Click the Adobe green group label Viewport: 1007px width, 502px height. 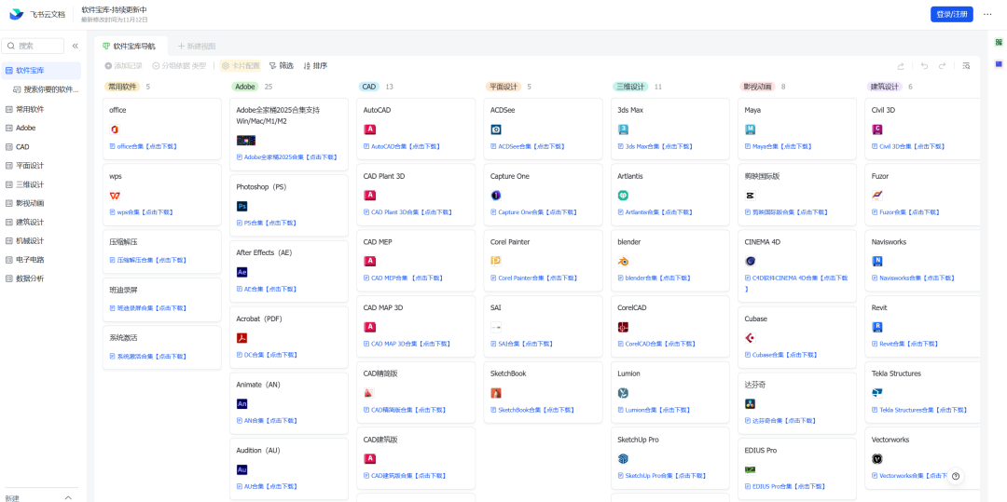(245, 87)
